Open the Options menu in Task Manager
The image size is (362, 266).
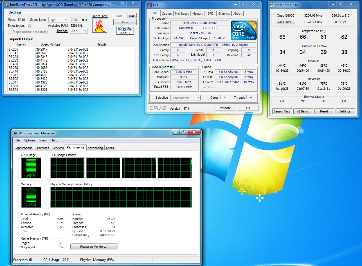tap(30, 140)
